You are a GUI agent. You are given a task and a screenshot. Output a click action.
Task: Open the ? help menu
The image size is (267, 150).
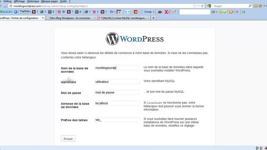tap(70, 1)
